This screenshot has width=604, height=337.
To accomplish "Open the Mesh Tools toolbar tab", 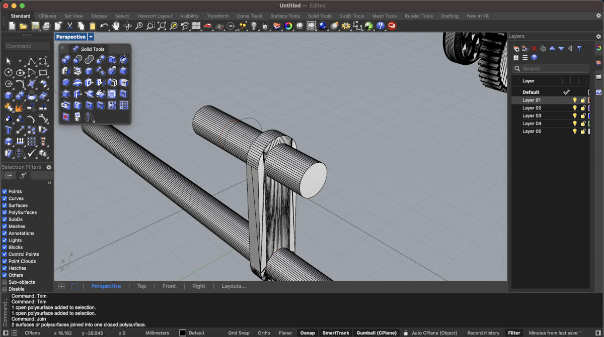I will (384, 16).
